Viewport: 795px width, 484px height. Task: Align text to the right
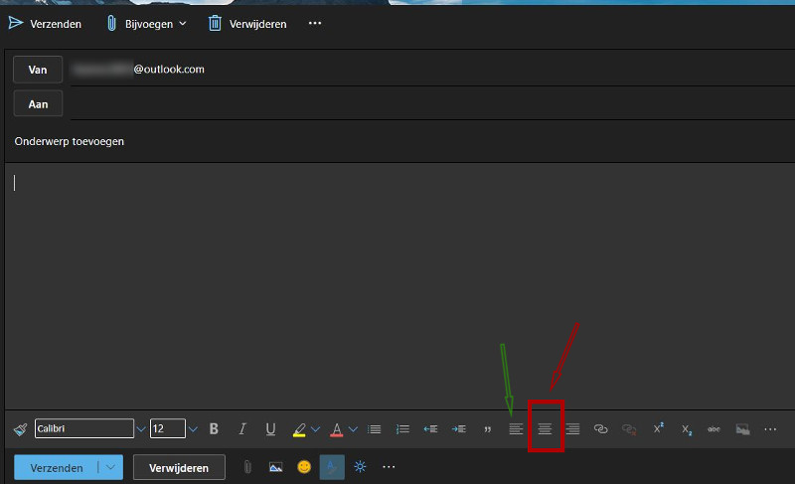pyautogui.click(x=572, y=429)
